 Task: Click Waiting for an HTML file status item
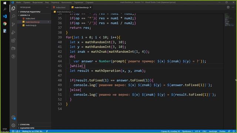pyautogui.click(x=33, y=132)
